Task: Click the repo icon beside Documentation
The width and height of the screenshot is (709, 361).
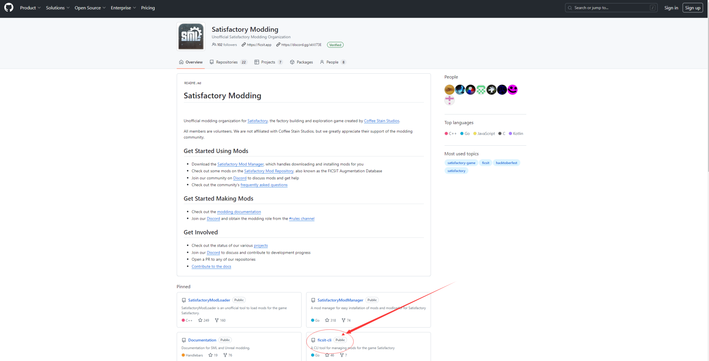Action: pos(184,340)
